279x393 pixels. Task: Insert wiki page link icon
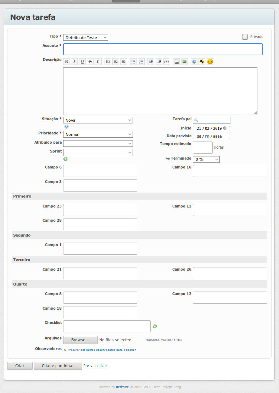(176, 62)
